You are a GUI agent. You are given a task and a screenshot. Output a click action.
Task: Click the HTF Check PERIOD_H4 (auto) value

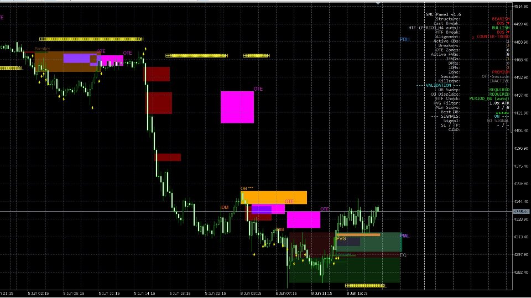pos(490,99)
